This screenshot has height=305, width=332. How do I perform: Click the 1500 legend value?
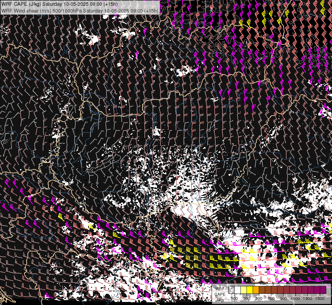tap(320, 299)
